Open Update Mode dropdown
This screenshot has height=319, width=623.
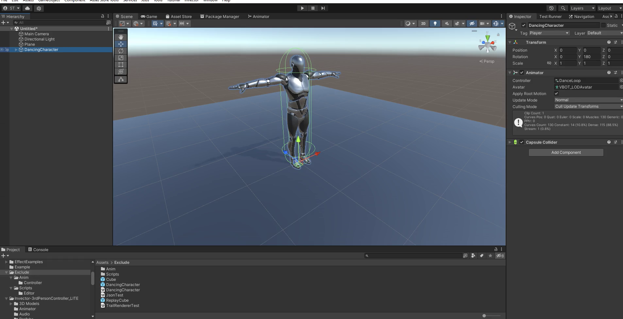click(588, 100)
